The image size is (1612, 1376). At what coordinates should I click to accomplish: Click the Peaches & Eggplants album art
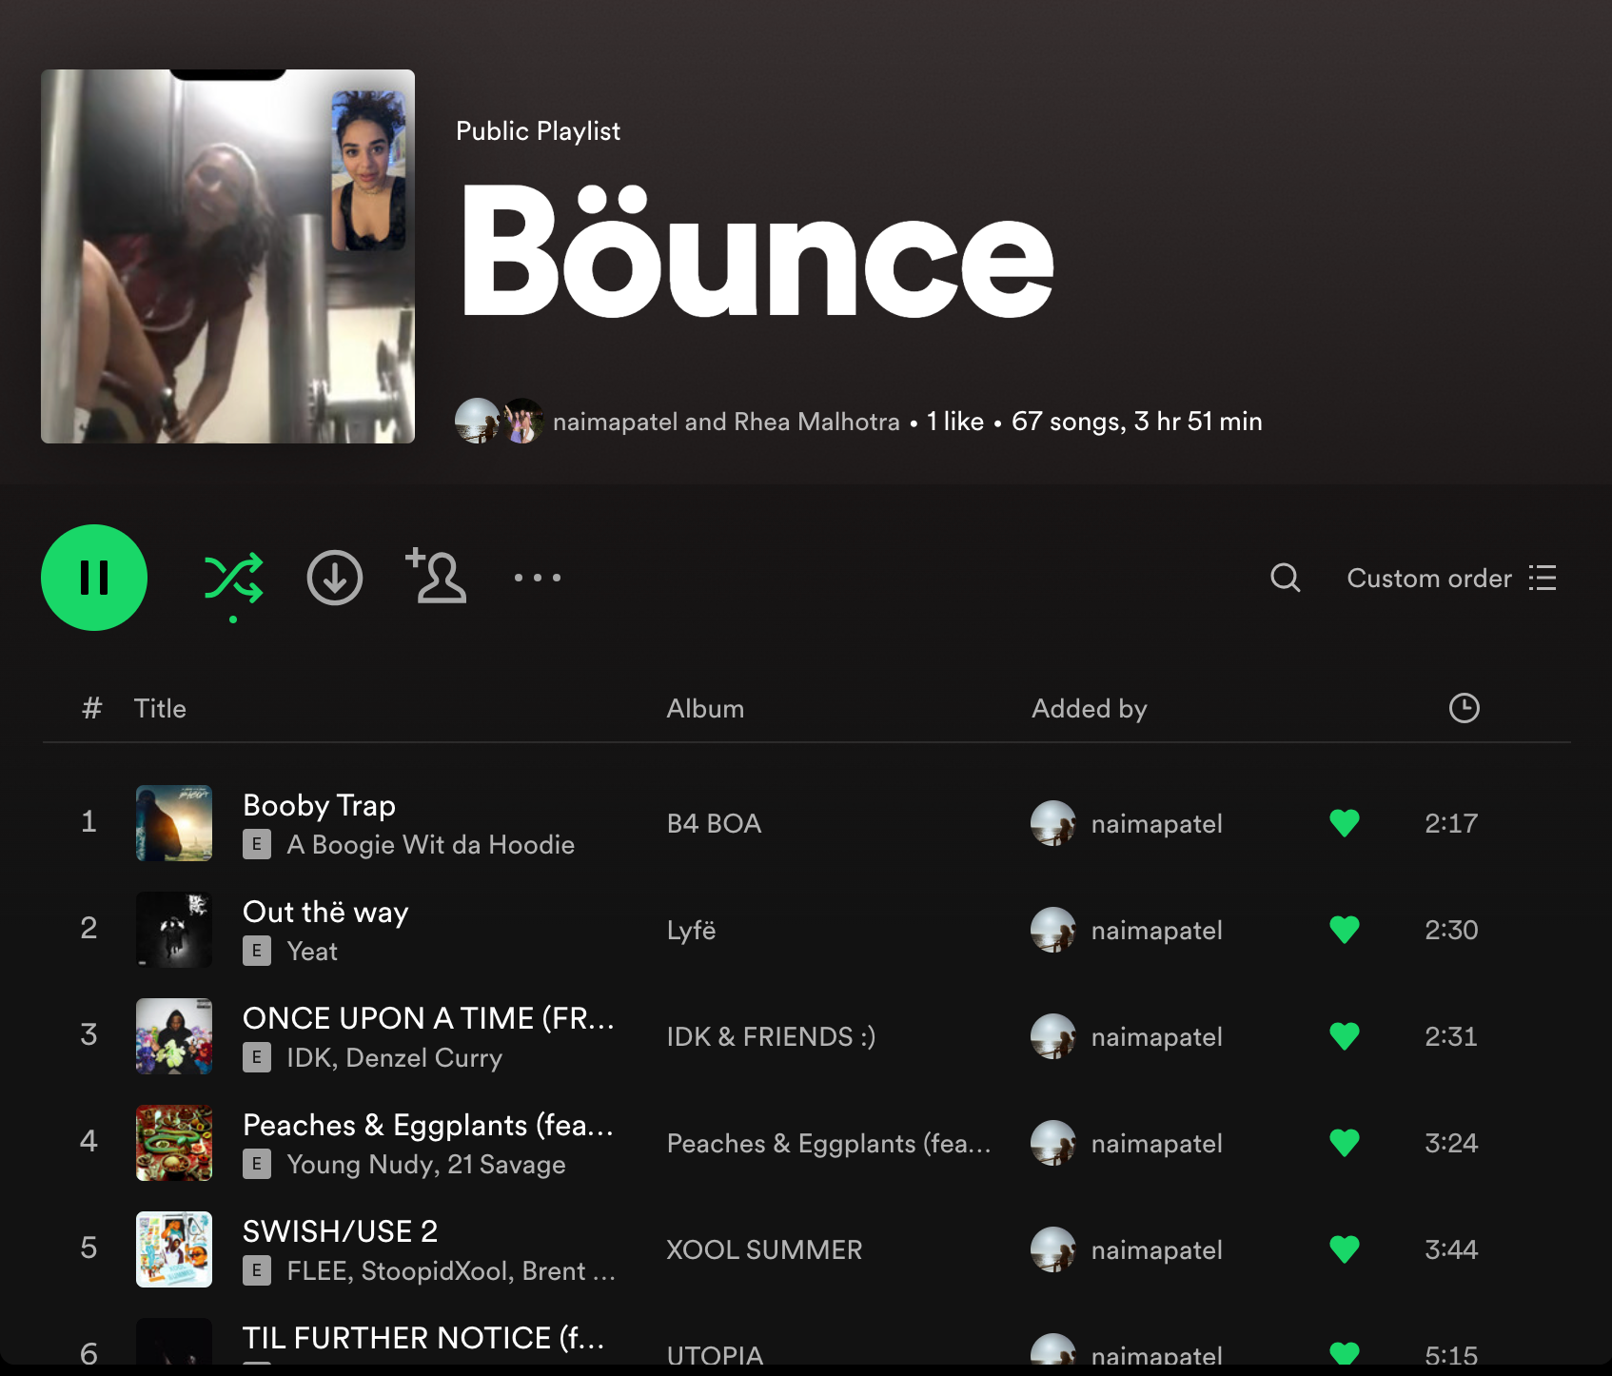coord(174,1143)
